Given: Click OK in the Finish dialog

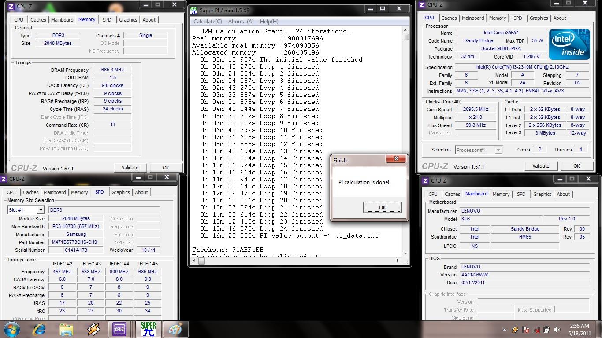Looking at the screenshot, I should (382, 208).
